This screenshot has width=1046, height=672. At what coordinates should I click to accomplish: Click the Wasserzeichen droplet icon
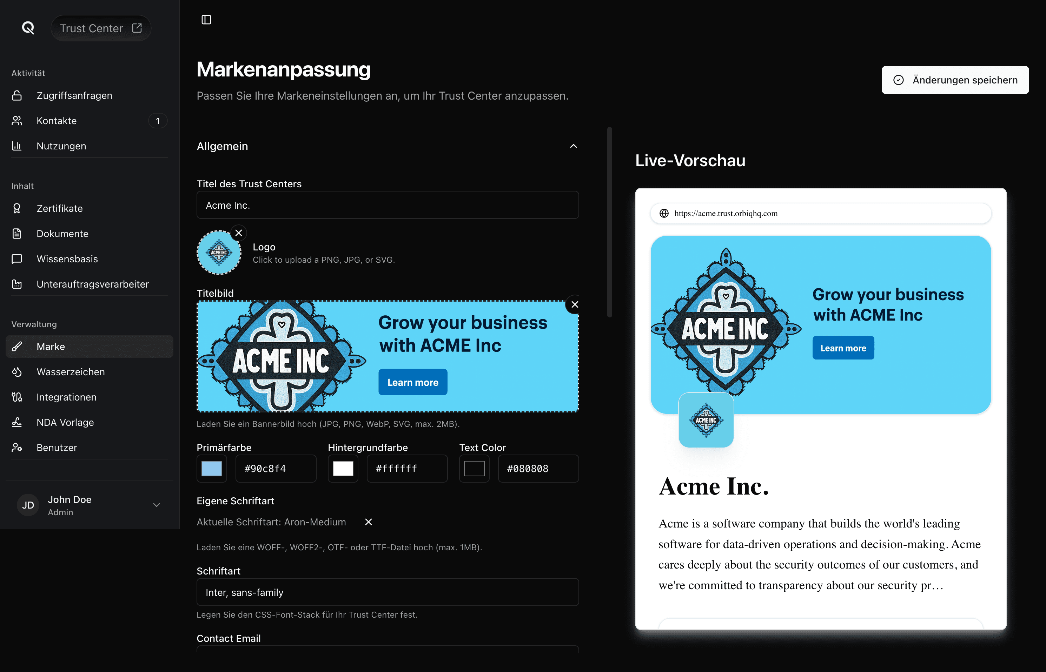[17, 372]
